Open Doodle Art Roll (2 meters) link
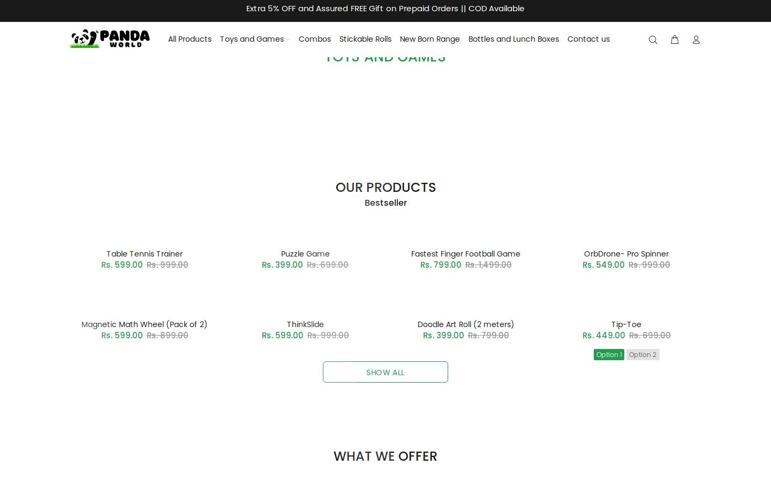The image size is (771, 481). [x=466, y=324]
